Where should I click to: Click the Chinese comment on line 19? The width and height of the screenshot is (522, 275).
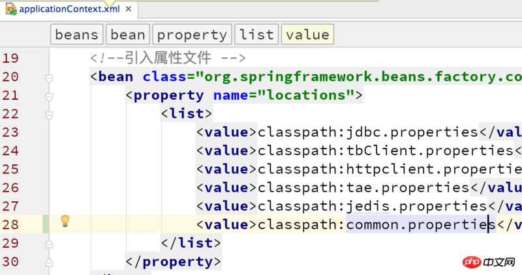click(168, 58)
